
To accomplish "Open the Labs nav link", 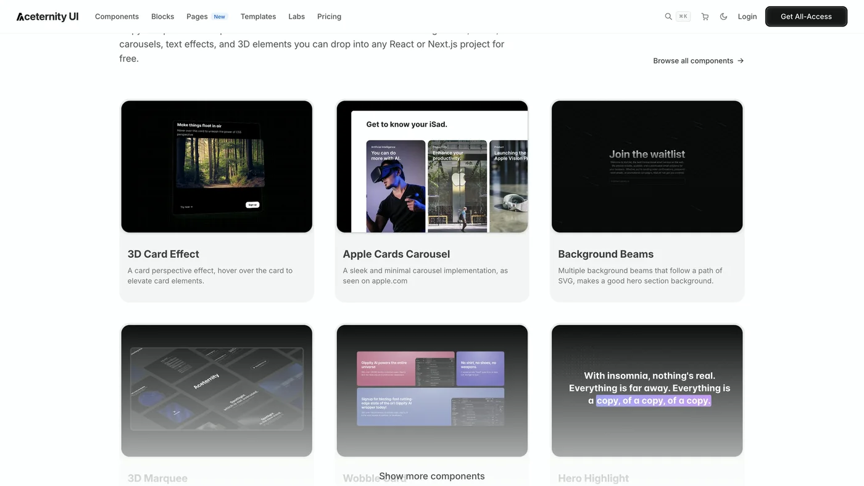I will pyautogui.click(x=296, y=17).
